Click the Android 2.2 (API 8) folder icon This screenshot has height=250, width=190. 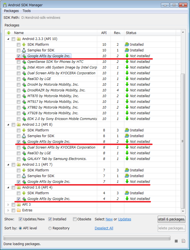[19, 125]
